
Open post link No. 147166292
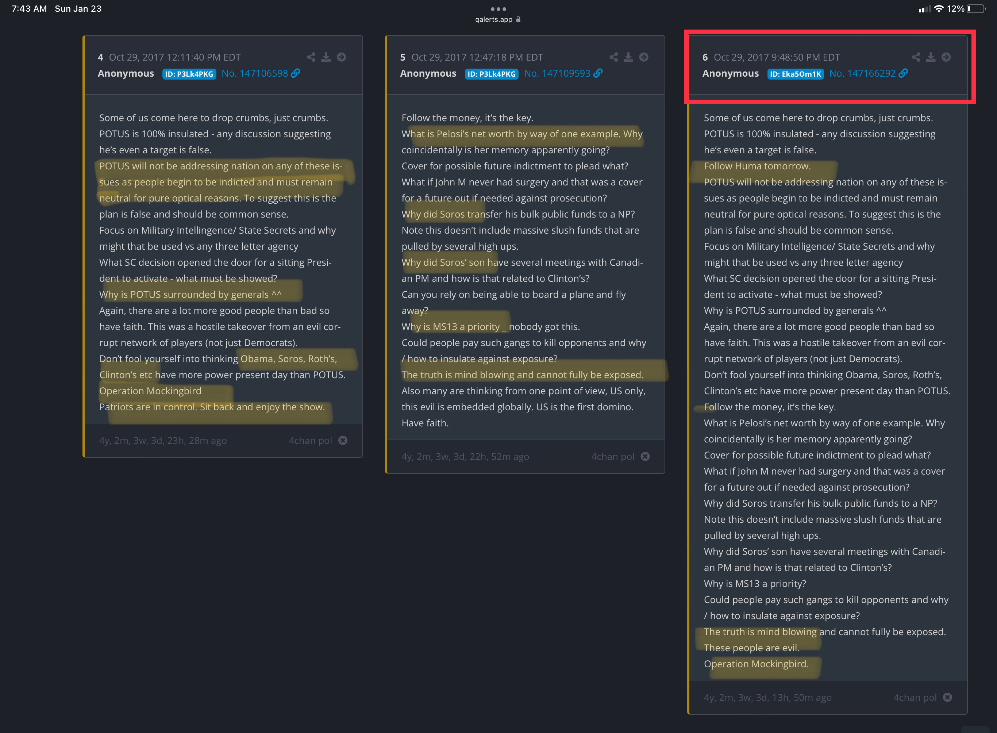(863, 73)
